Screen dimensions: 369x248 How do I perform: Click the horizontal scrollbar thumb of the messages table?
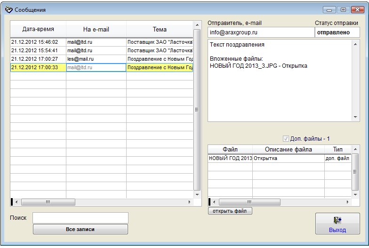tap(48, 202)
